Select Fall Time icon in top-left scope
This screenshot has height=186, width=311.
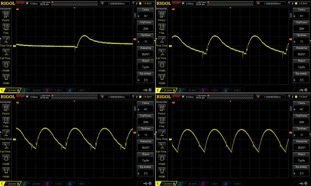pyautogui.click(x=6, y=53)
